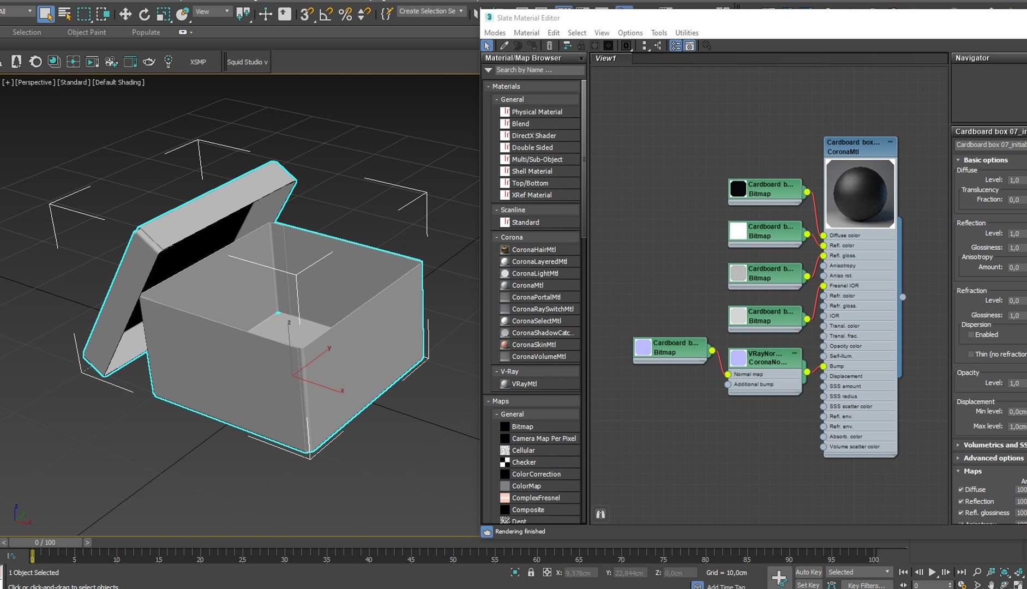Click the Set Key button
The width and height of the screenshot is (1027, 589).
808,585
